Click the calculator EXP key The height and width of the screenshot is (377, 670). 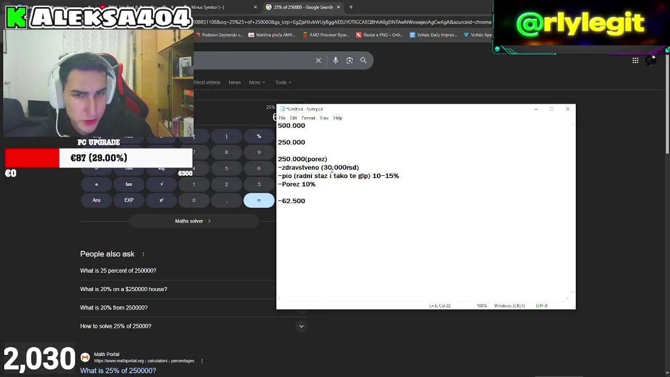(129, 200)
